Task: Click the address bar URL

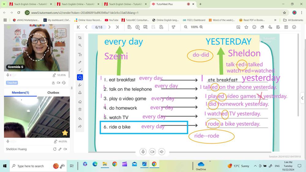Action: pyautogui.click(x=85, y=13)
